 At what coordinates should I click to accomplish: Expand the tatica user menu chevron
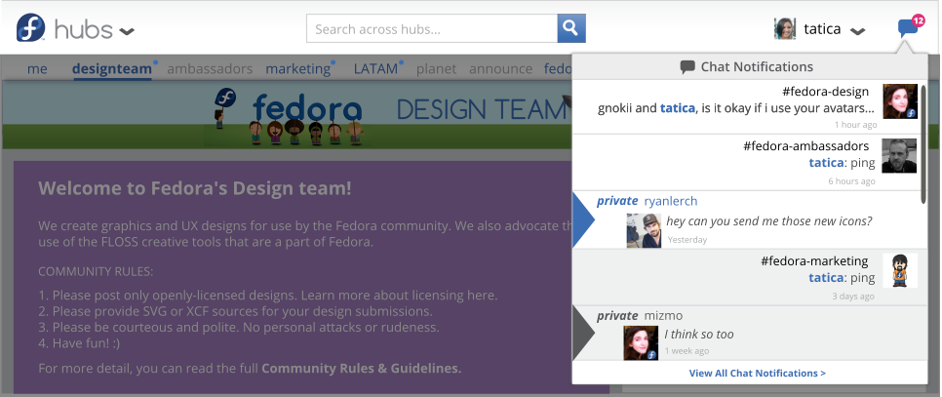tap(858, 31)
